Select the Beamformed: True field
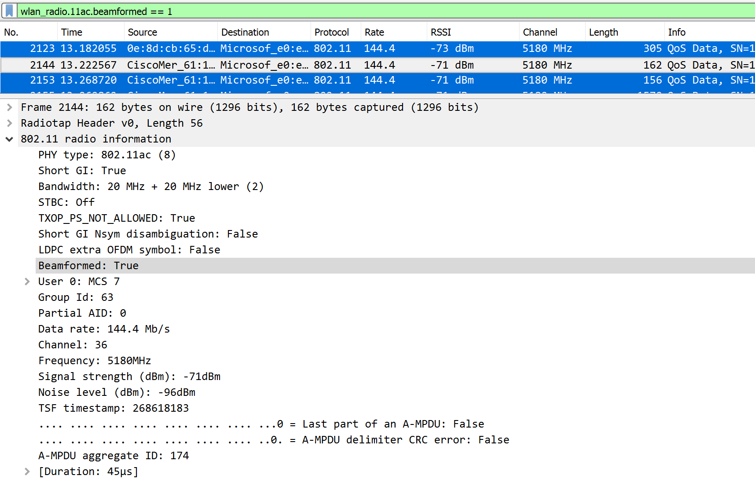This screenshot has height=479, width=755. (x=88, y=266)
